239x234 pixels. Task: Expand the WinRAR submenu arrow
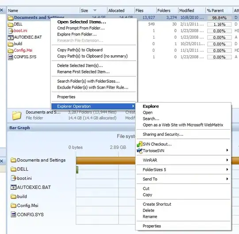pos(227,160)
